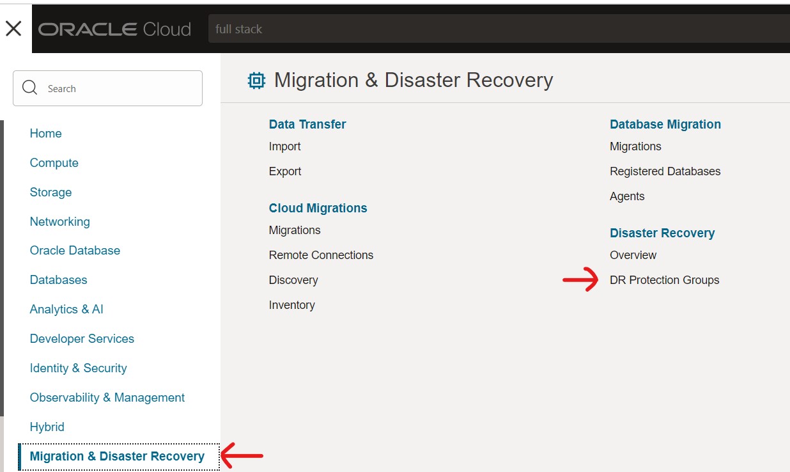Open Remote Connections under Cloud Migrations
The height and width of the screenshot is (472, 790).
[x=321, y=255]
